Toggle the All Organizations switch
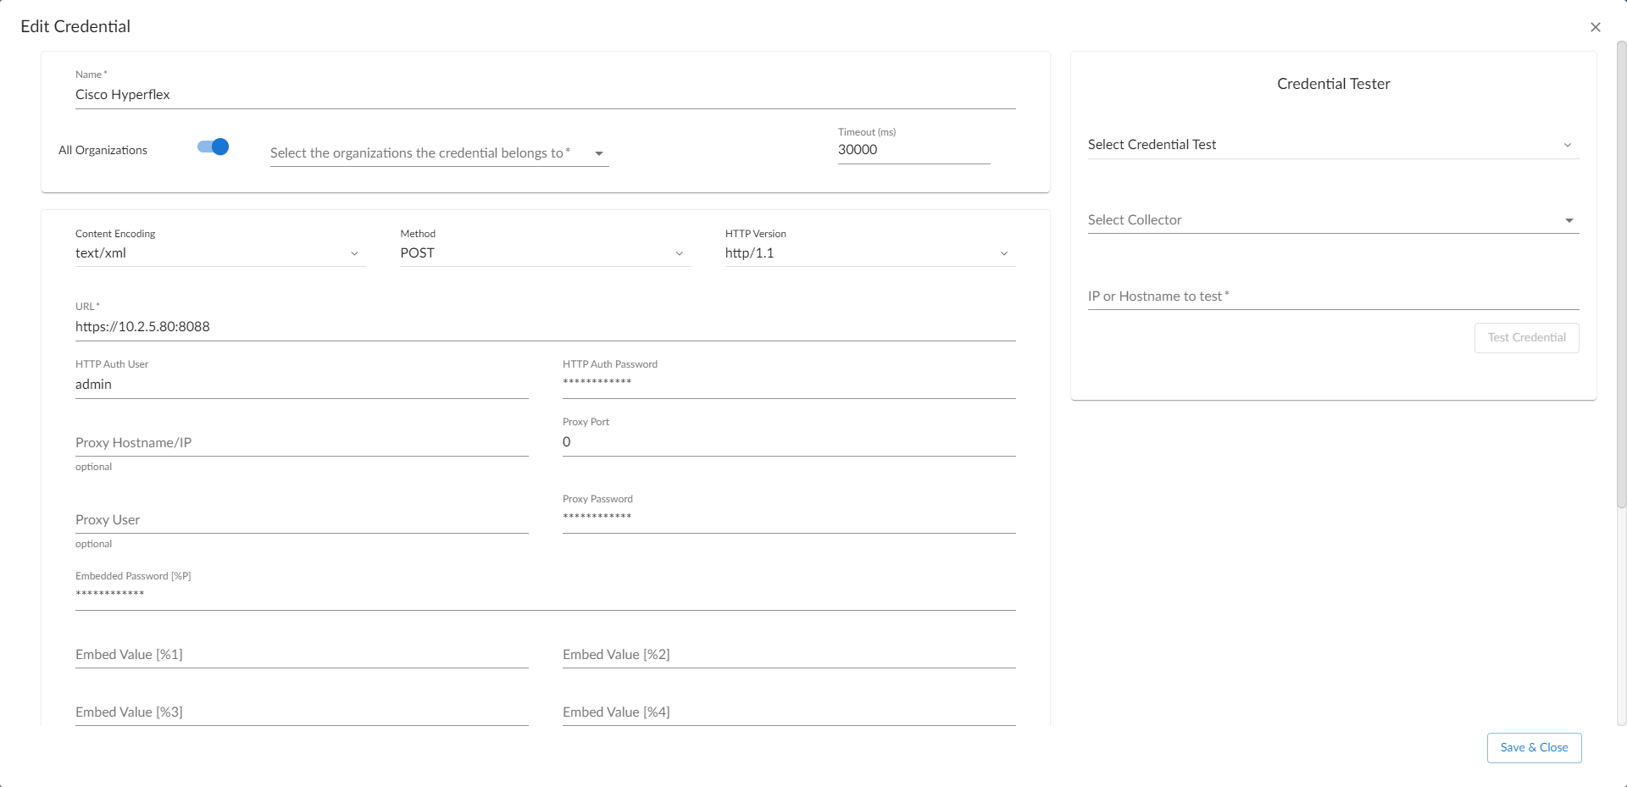This screenshot has width=1627, height=787. (213, 147)
